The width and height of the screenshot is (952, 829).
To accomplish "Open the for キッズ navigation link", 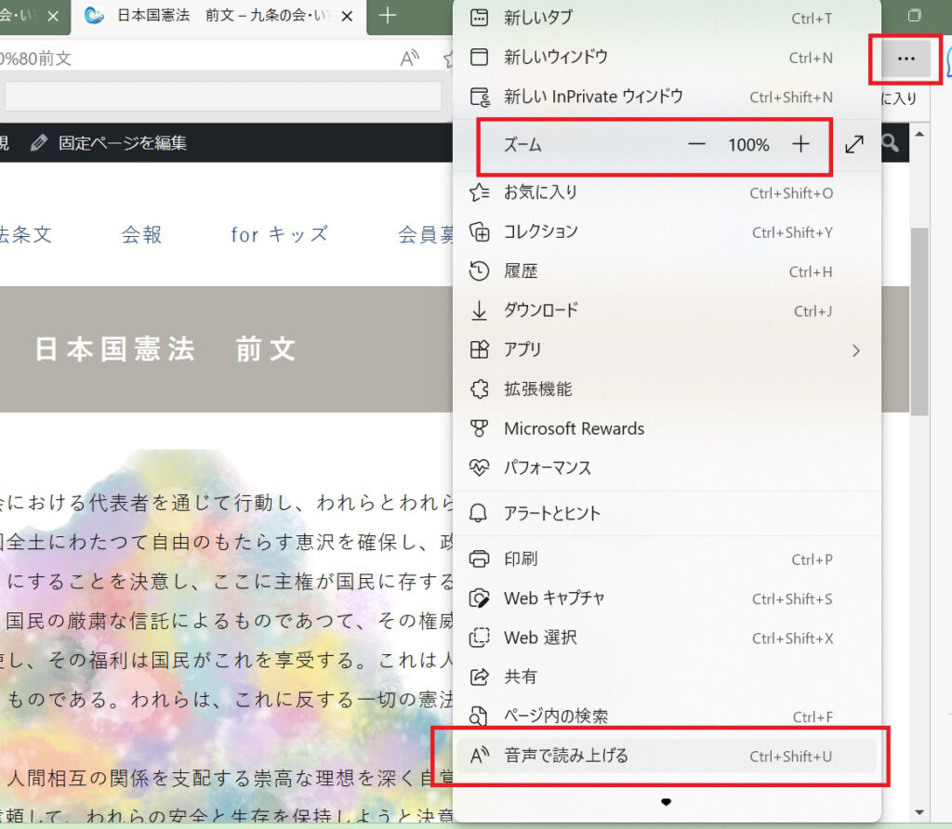I will click(279, 234).
